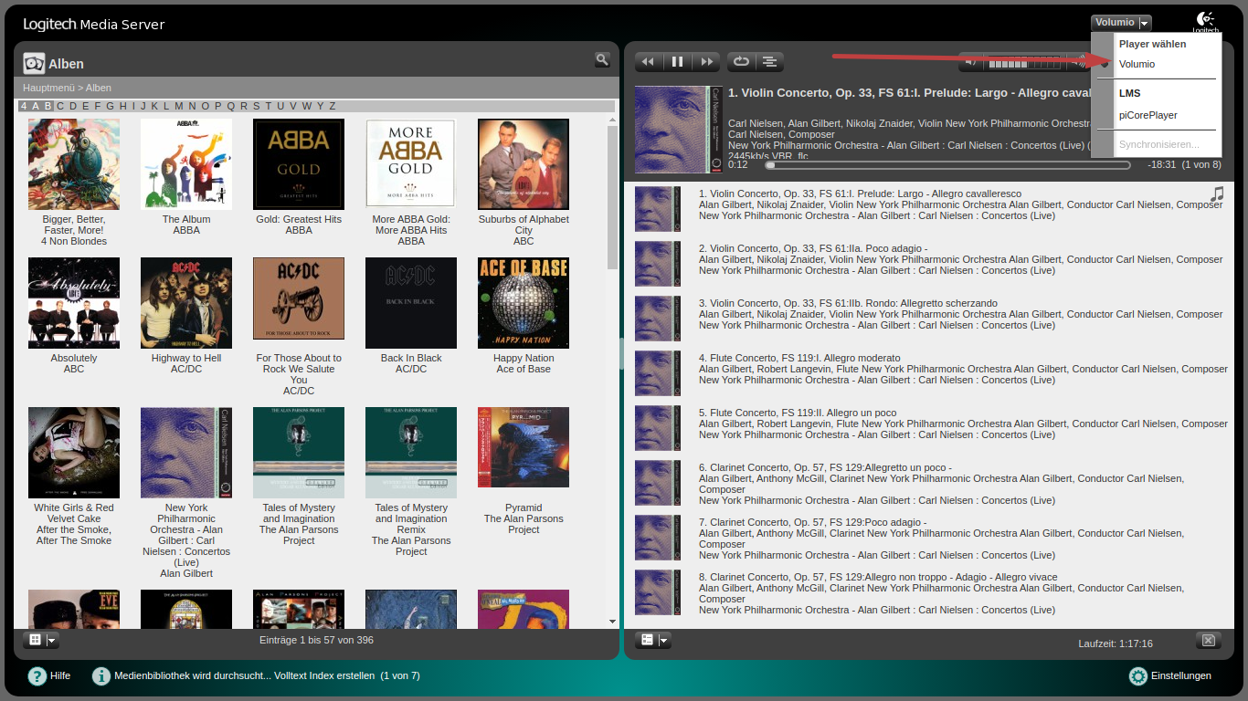1248x701 pixels.
Task: Play track 2. Violin Concerto Poco adagio
Action: [813, 248]
